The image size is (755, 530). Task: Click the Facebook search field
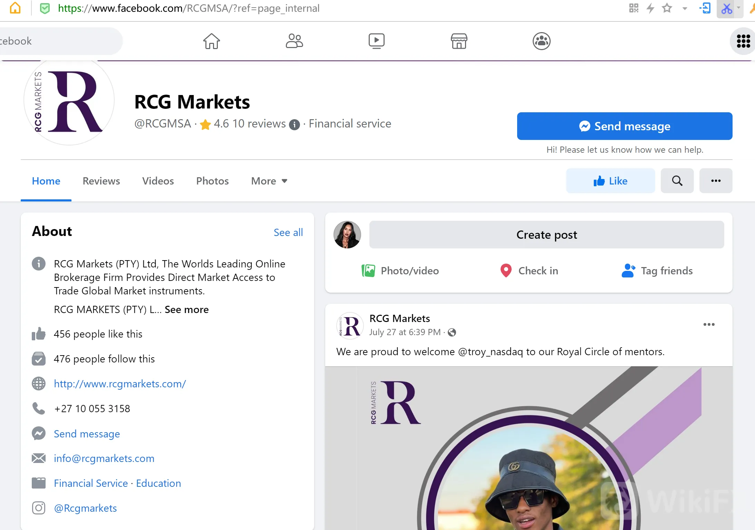click(x=61, y=41)
